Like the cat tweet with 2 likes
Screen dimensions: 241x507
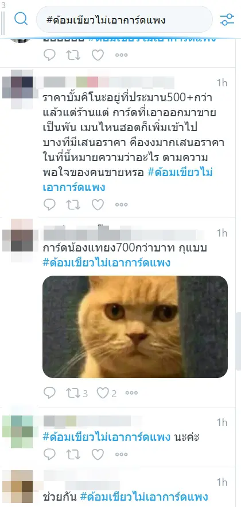107,393
